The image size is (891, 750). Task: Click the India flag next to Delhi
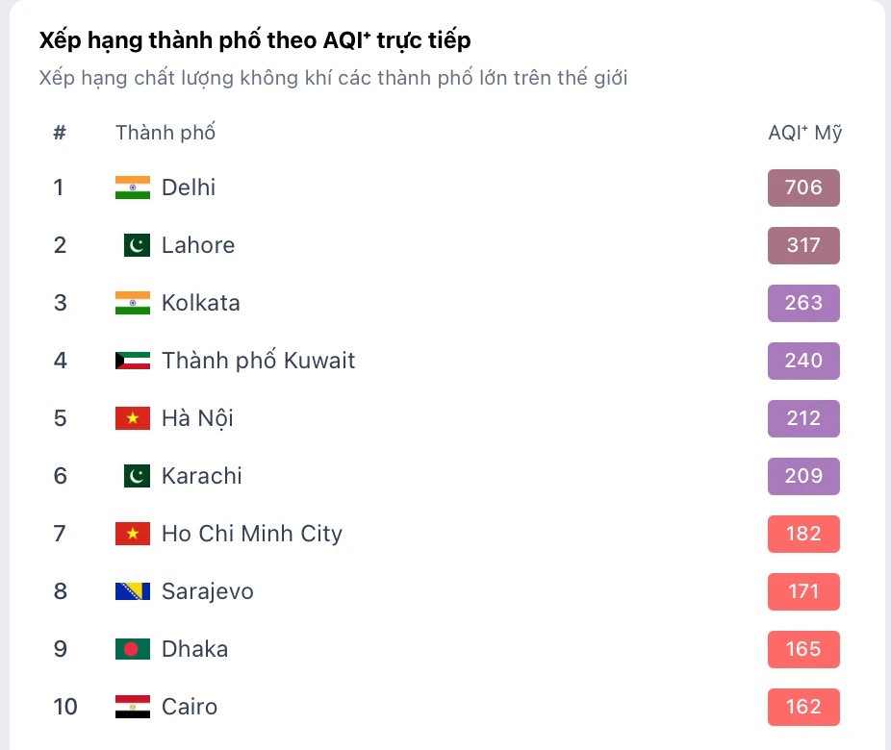click(x=132, y=187)
